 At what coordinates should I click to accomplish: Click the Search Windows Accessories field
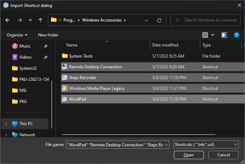coord(205,20)
